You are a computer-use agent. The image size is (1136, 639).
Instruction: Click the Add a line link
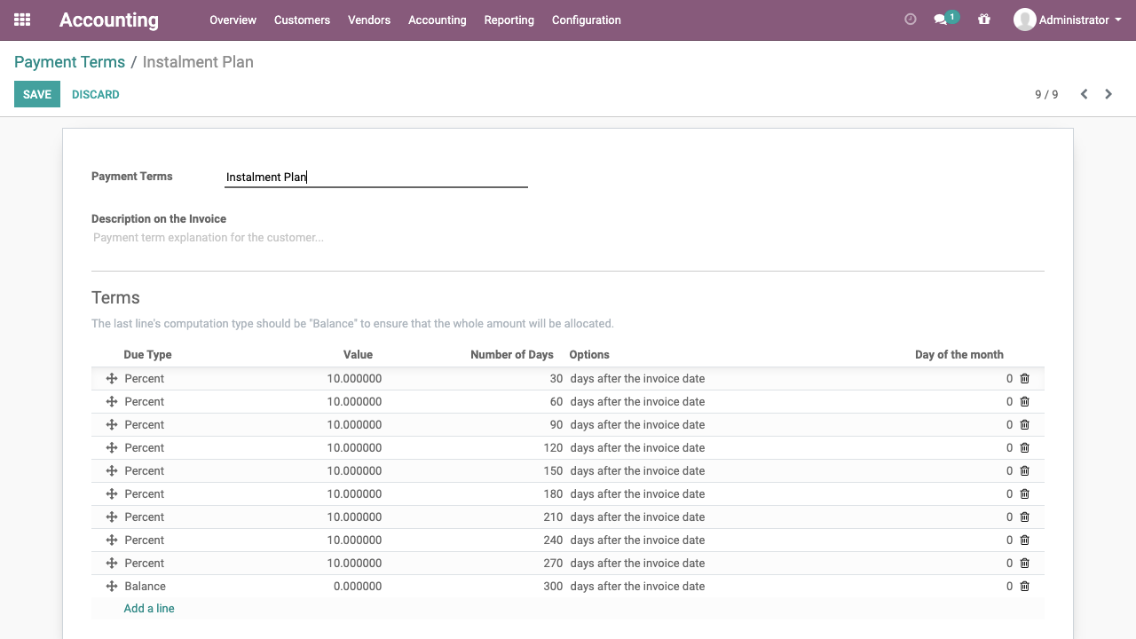[x=149, y=609]
